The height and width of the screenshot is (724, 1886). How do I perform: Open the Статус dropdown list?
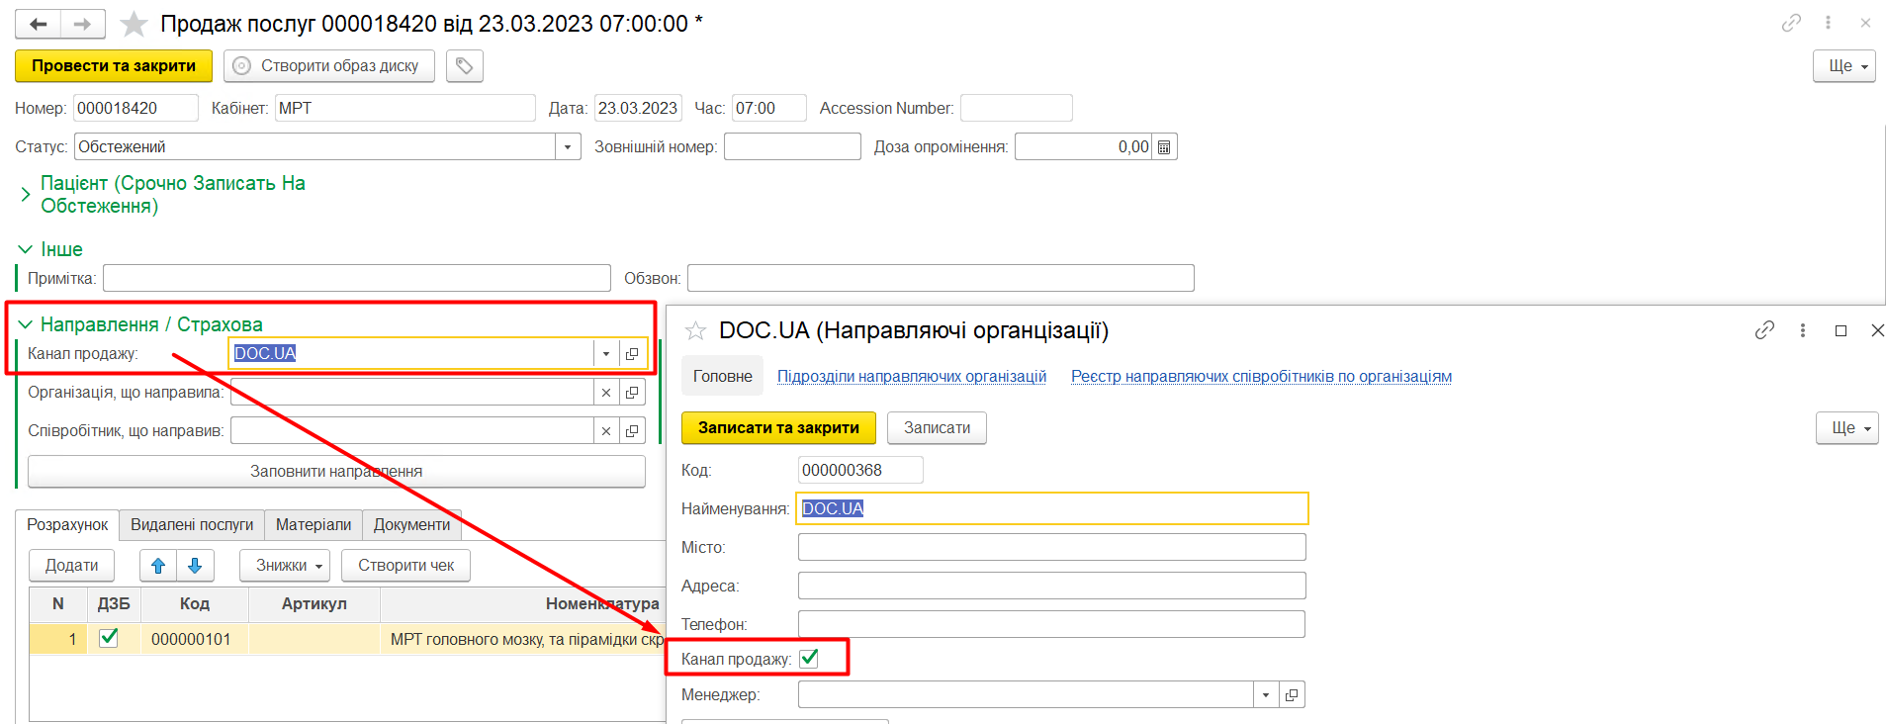567,147
